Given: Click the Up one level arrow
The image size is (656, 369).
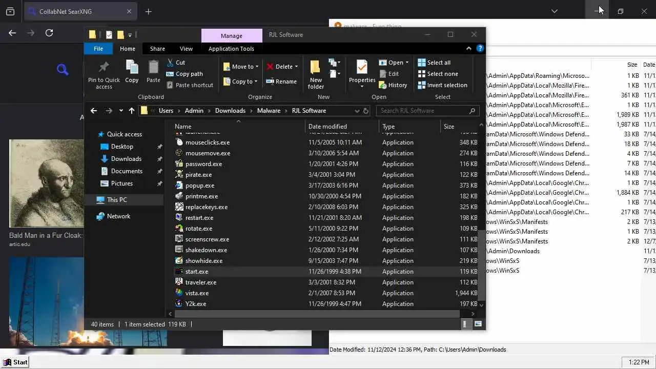Looking at the screenshot, I should [132, 111].
